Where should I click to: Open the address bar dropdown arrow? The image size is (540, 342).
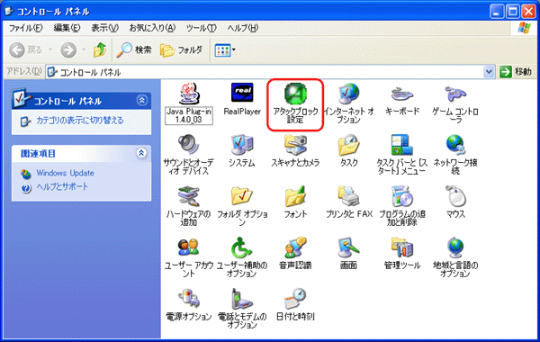pos(489,72)
